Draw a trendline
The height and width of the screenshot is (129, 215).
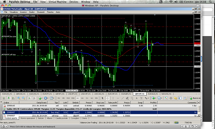tap(122, 98)
